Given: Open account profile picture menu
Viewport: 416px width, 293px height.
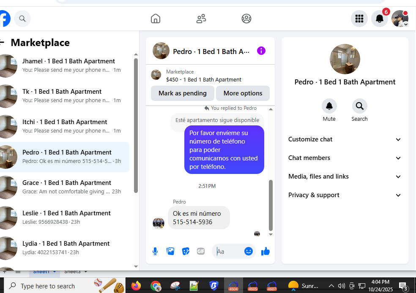Looking at the screenshot, I should tap(400, 19).
